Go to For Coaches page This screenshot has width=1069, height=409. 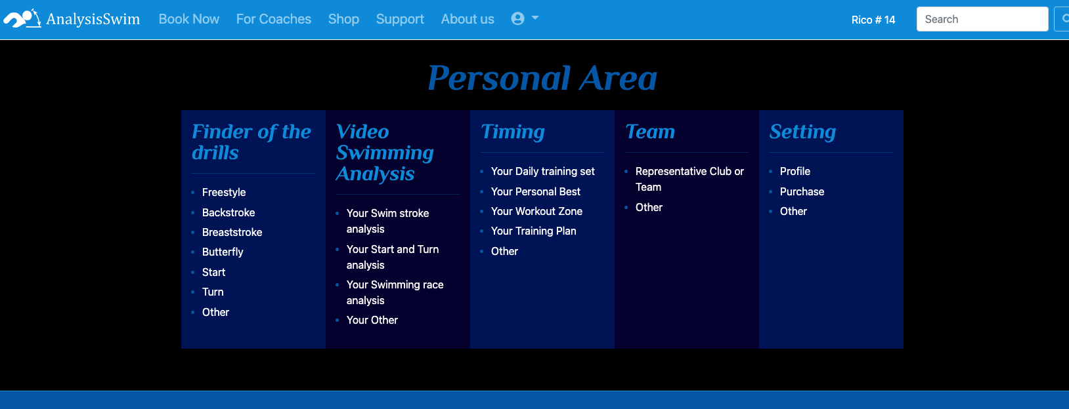[274, 19]
